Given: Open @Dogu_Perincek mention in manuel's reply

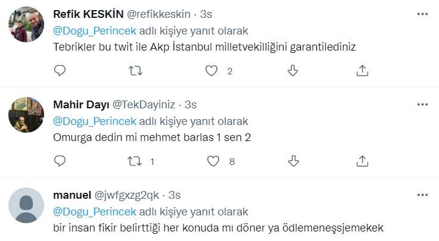Looking at the screenshot, I should pyautogui.click(x=95, y=211).
